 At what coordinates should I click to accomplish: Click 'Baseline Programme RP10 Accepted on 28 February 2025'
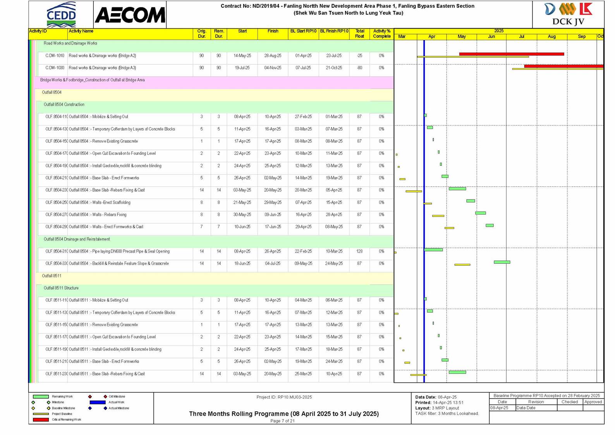click(546, 395)
